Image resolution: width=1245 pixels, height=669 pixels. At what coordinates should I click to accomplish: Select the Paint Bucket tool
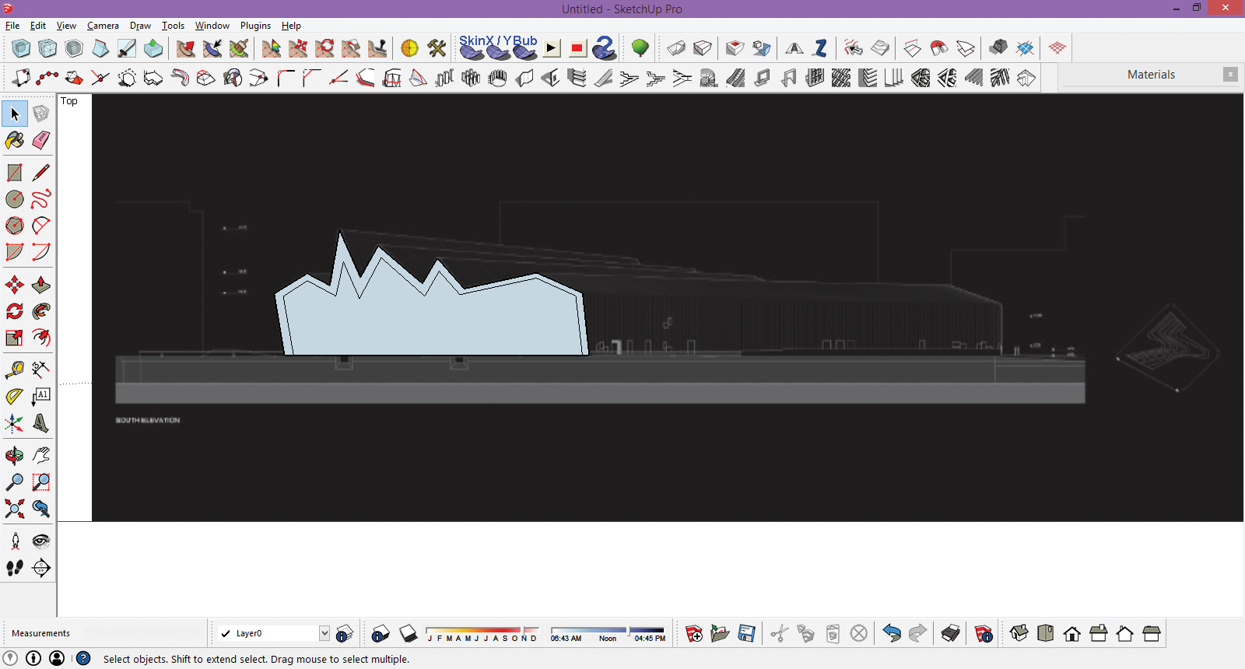click(15, 141)
